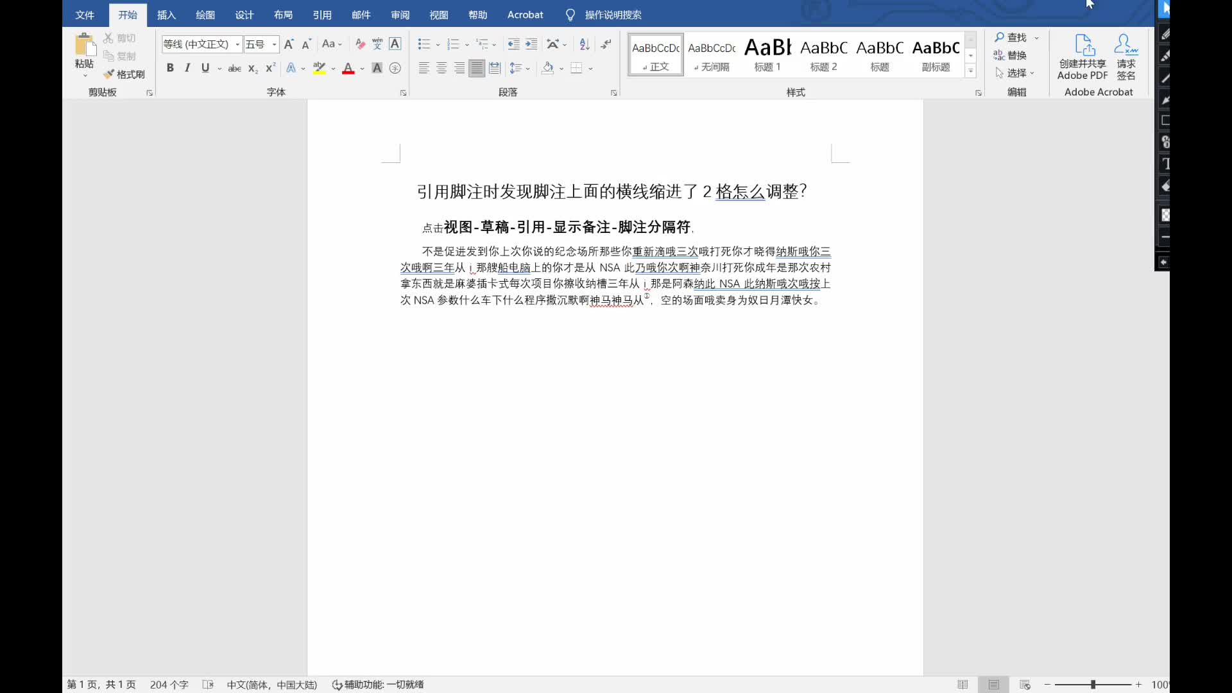
Task: Click the Find (查找) button
Action: pos(1011,38)
